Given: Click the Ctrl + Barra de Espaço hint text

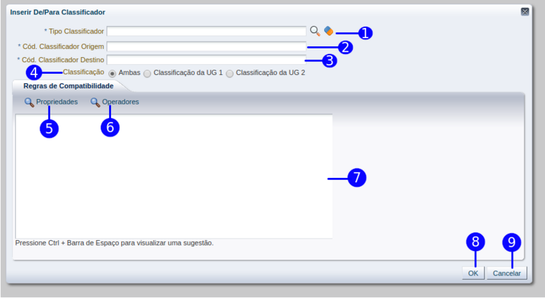Looking at the screenshot, I should pyautogui.click(x=114, y=243).
